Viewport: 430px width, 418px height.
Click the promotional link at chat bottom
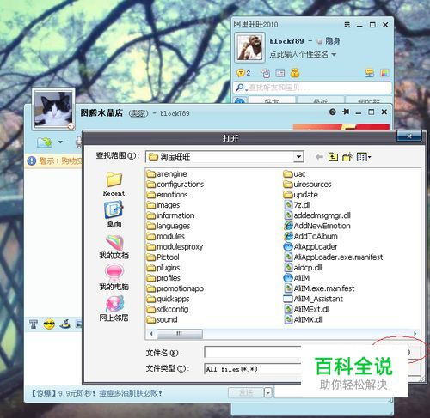point(96,393)
